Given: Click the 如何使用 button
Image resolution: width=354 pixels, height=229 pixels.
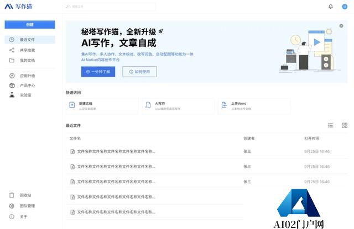Looking at the screenshot, I should (139, 72).
